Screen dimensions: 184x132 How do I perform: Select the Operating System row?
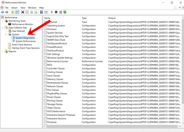[112, 26]
